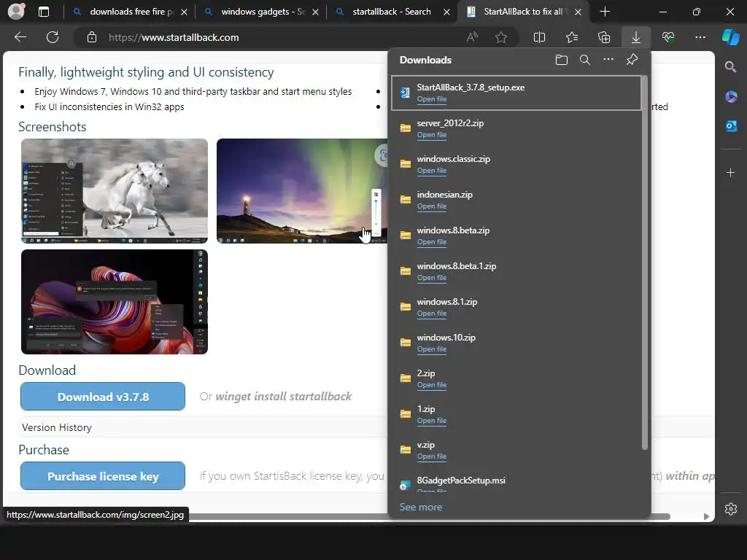Click the browser back arrow

point(20,37)
